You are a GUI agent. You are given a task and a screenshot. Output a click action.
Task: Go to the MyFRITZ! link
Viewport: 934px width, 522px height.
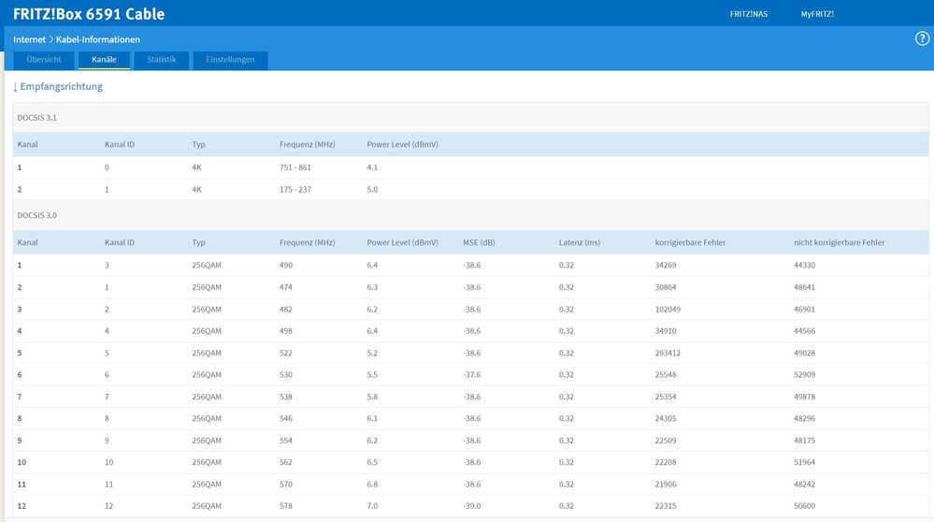click(x=816, y=14)
